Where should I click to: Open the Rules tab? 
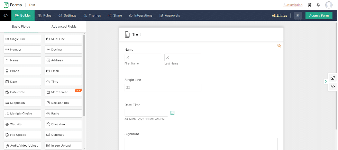[45, 16]
